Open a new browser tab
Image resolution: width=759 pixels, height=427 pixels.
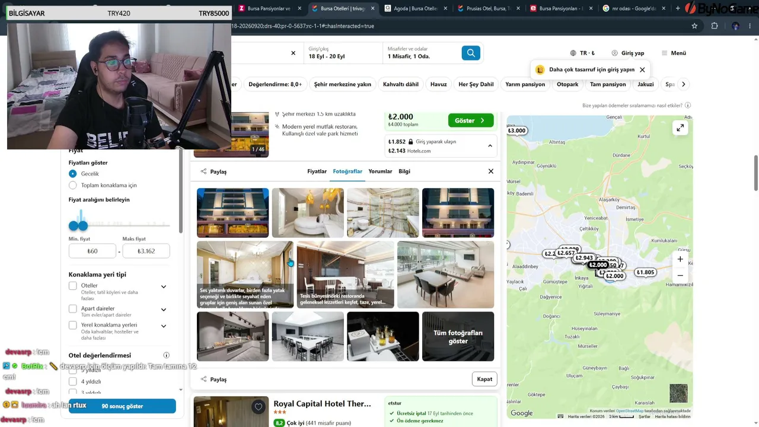tap(678, 8)
